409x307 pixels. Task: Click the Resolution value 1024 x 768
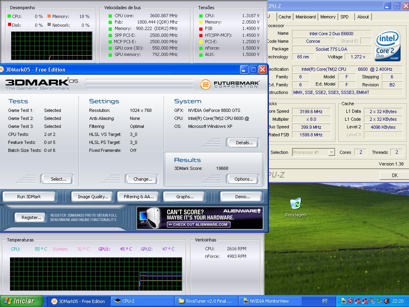[x=141, y=110]
